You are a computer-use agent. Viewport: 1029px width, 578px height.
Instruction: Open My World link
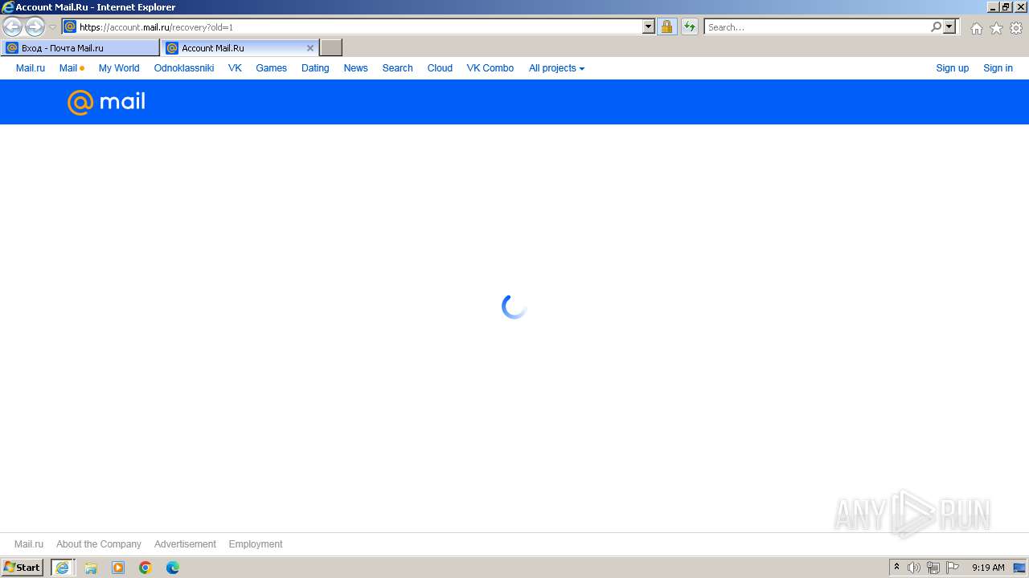click(x=119, y=68)
